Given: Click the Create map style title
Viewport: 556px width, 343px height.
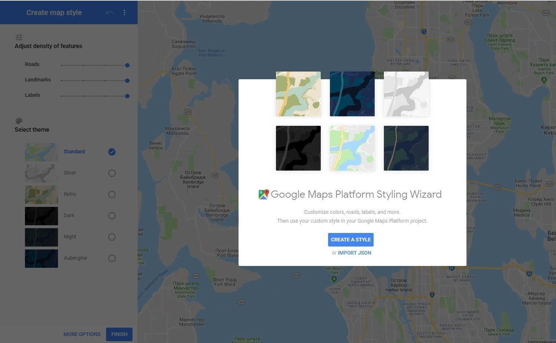Looking at the screenshot, I should click(x=54, y=12).
